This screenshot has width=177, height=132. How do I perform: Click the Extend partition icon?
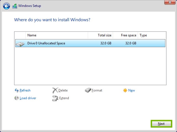pyautogui.click(x=55, y=98)
